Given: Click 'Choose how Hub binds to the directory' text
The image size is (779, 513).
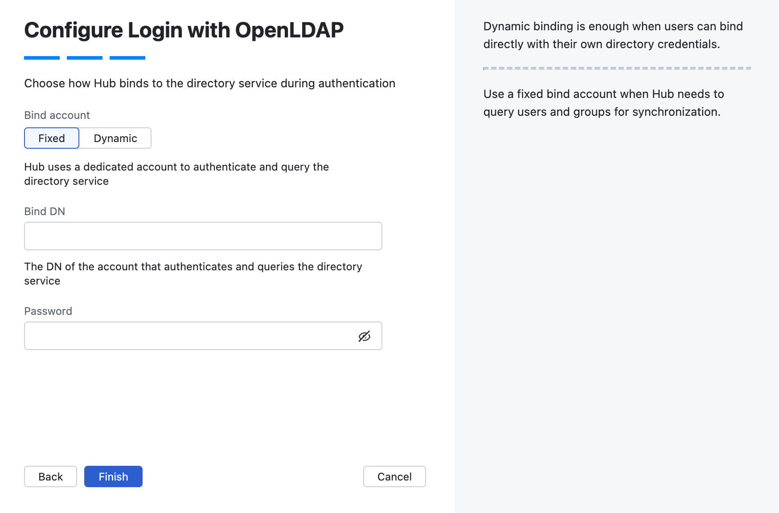Looking at the screenshot, I should coord(210,83).
